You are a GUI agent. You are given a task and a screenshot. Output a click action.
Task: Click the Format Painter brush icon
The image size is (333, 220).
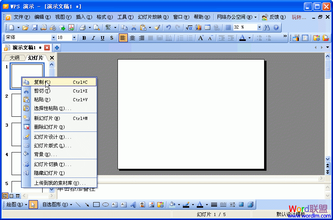click(x=157, y=27)
